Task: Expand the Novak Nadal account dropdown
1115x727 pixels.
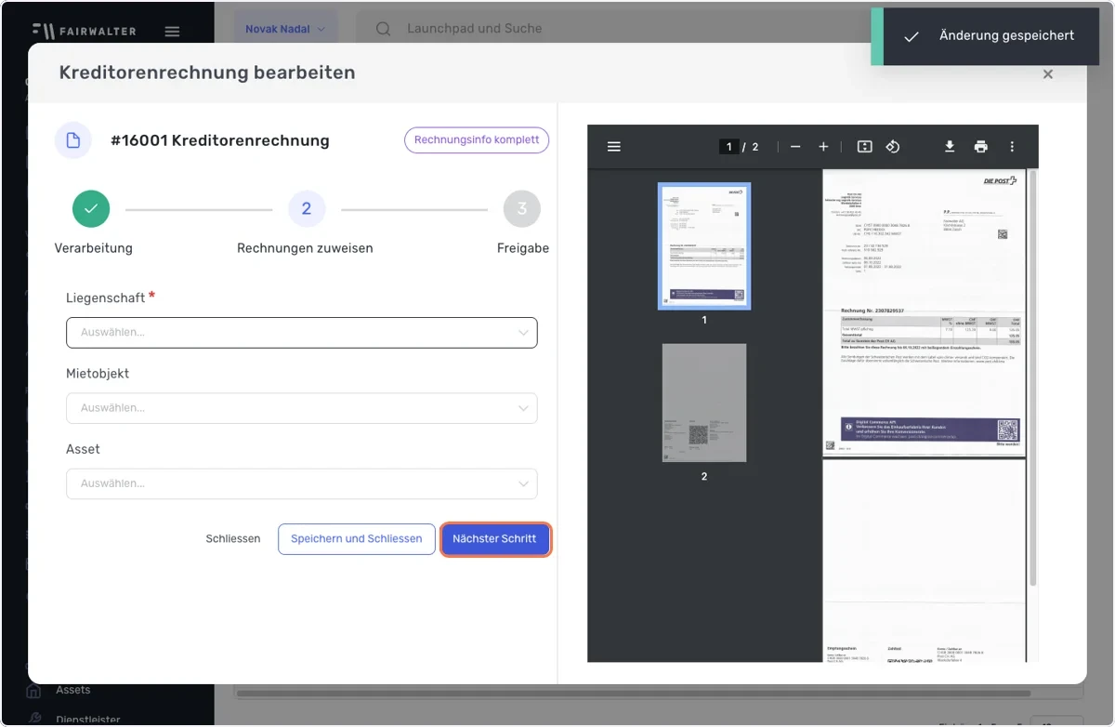Action: pos(285,29)
